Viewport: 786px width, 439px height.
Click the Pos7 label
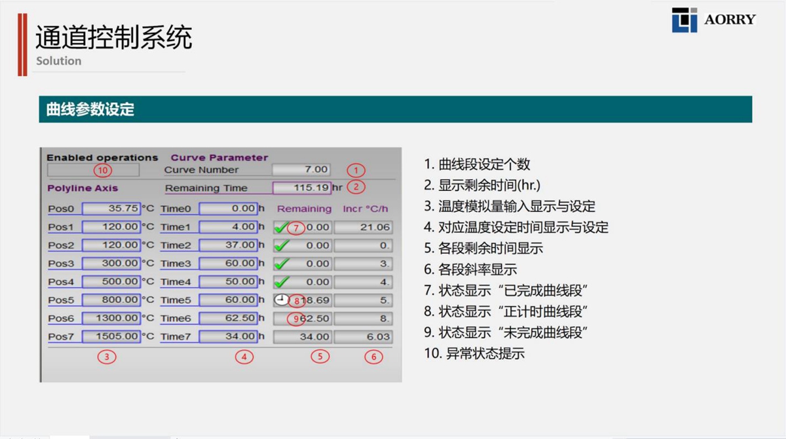[x=62, y=337]
